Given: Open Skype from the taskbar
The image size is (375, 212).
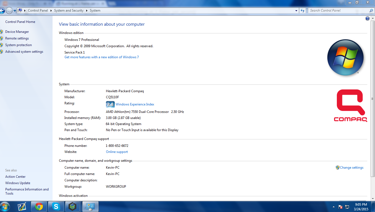Looking at the screenshot, I should (56, 206).
